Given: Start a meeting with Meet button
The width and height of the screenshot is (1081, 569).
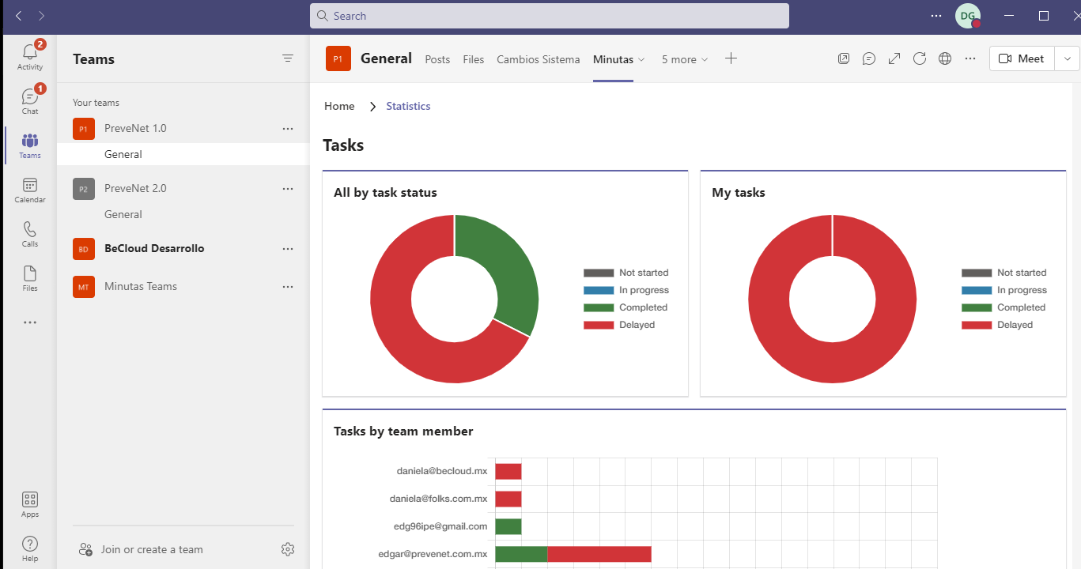Looking at the screenshot, I should [1022, 58].
